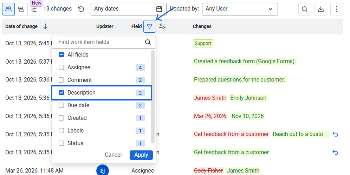
Task: Click 'Prepared questions for the customer.' text
Action: pyautogui.click(x=240, y=80)
